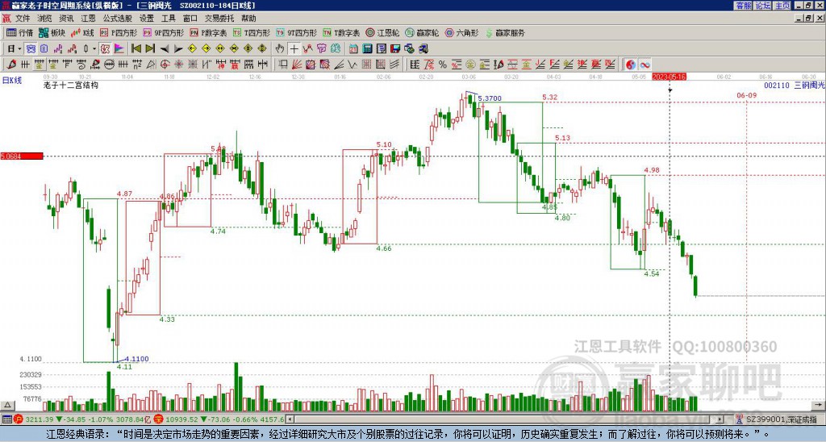Click the red pen drawing tool
Viewport: 826px width, 442px height.
(11, 65)
